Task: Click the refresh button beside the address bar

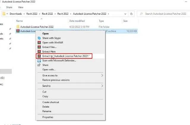Action: (x=131, y=14)
